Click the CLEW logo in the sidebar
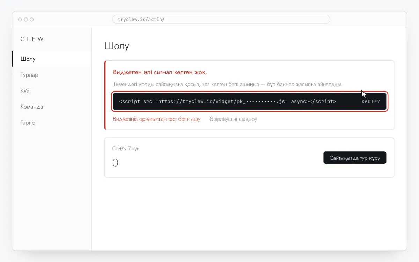 (x=32, y=39)
